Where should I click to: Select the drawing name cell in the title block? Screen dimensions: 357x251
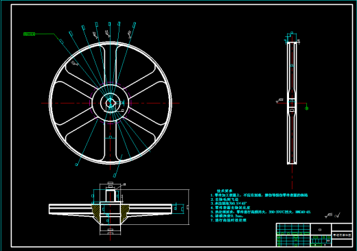(342, 235)
